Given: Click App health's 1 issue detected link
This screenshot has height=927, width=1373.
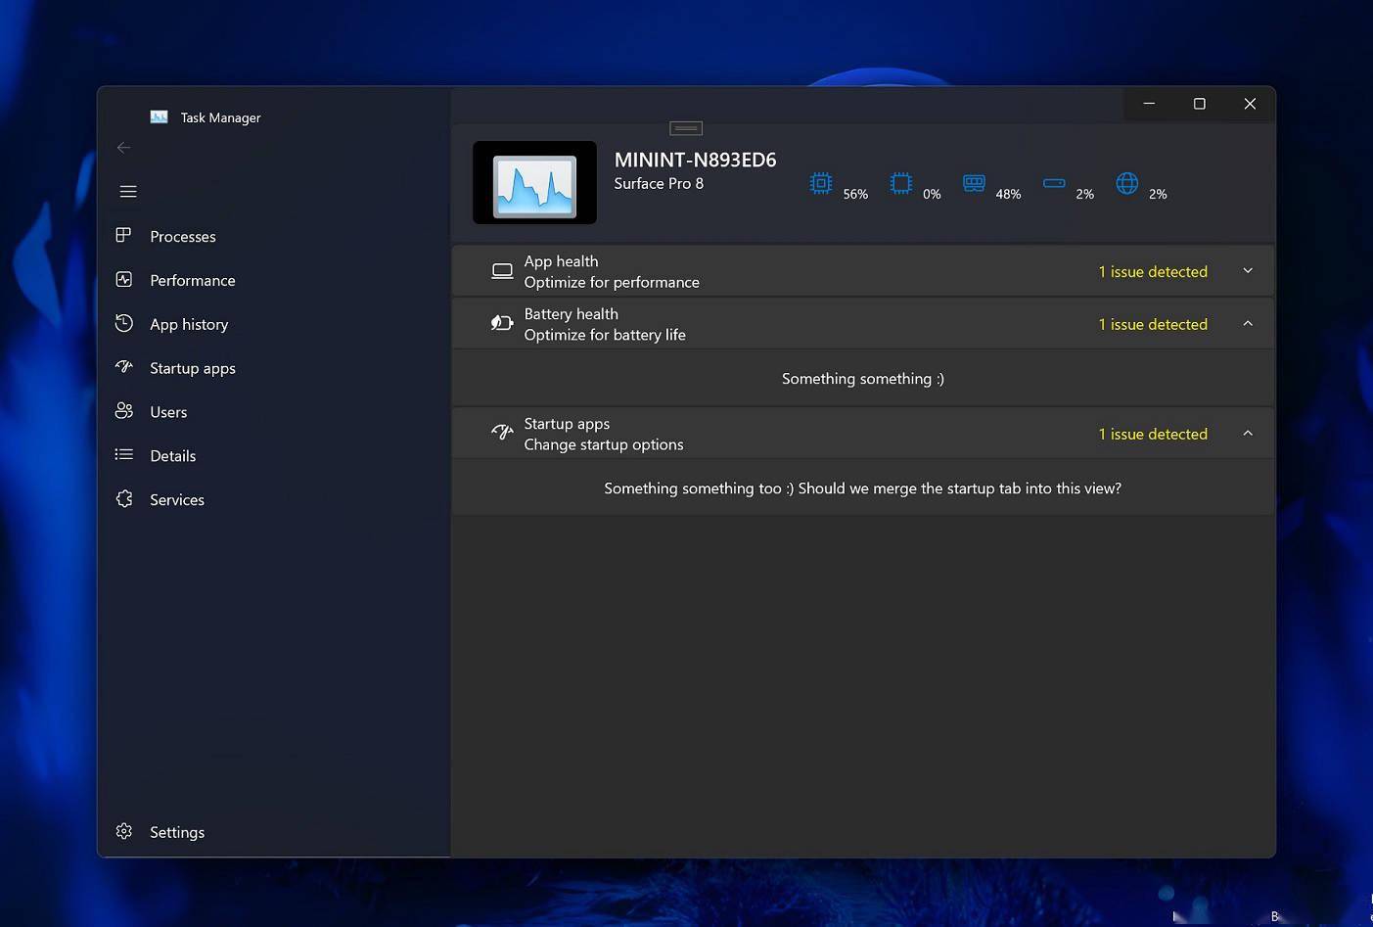Looking at the screenshot, I should 1153,271.
